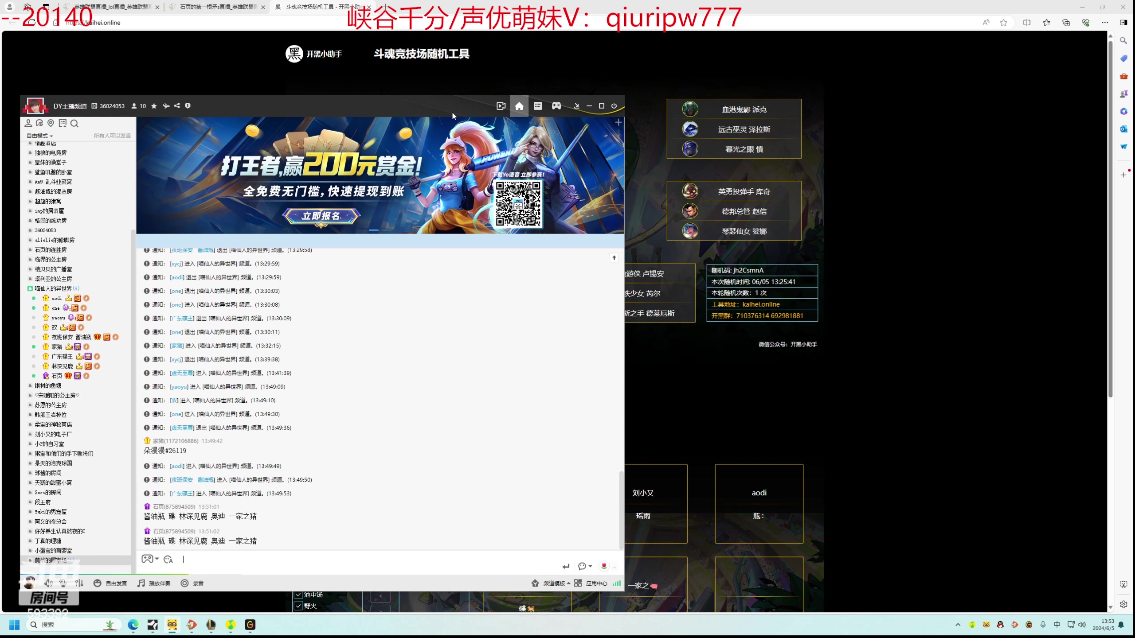Viewport: 1135px width, 638px height.
Task: Select the 韩服王者排位 channel
Action: tap(51, 415)
